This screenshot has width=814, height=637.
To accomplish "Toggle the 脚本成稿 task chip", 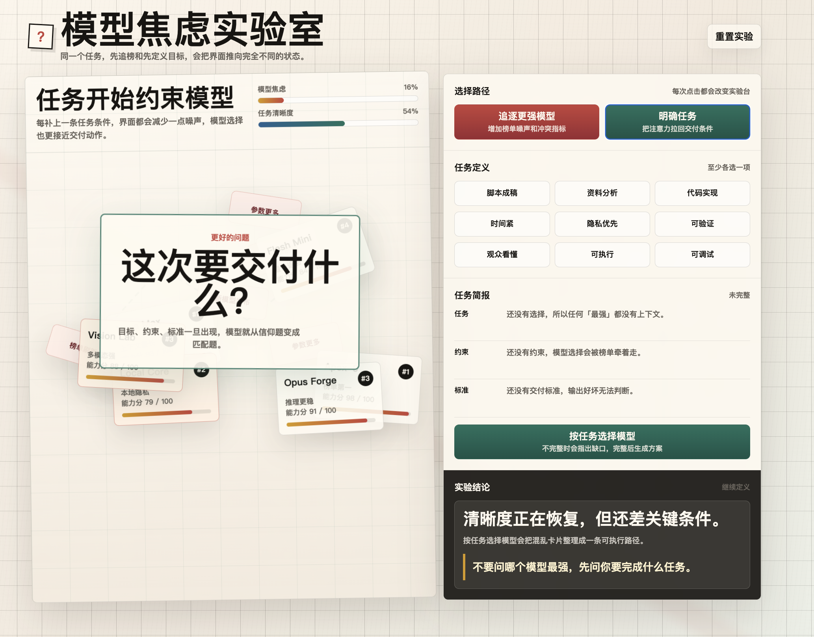I will pos(502,193).
